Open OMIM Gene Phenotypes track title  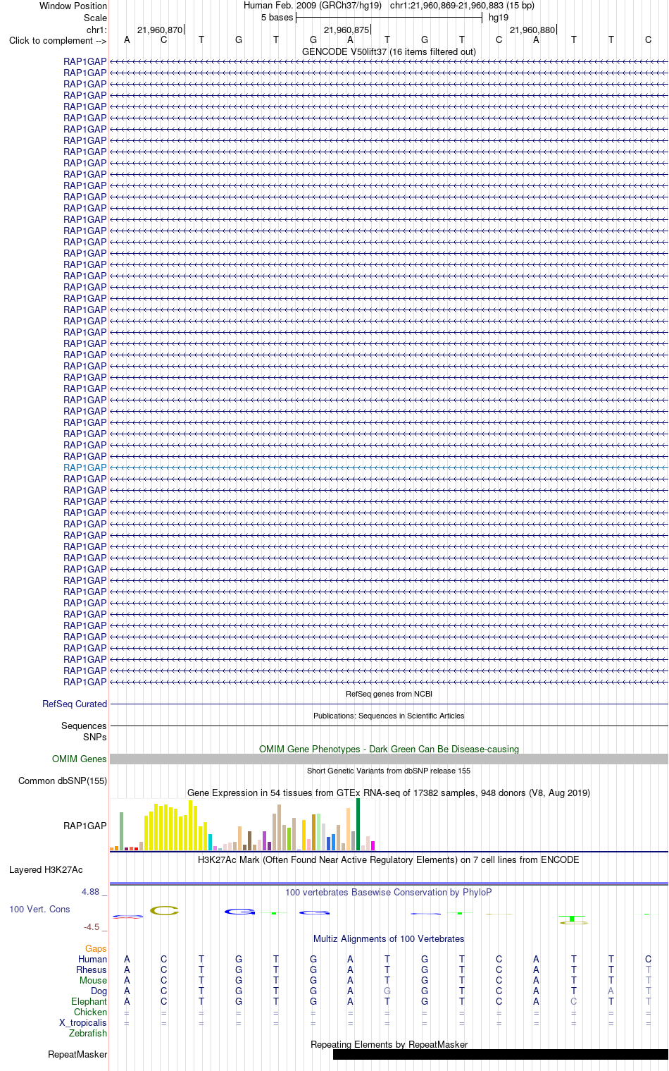pyautogui.click(x=389, y=749)
